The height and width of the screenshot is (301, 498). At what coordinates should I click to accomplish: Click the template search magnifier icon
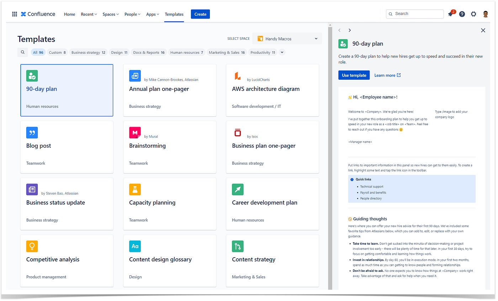(23, 52)
